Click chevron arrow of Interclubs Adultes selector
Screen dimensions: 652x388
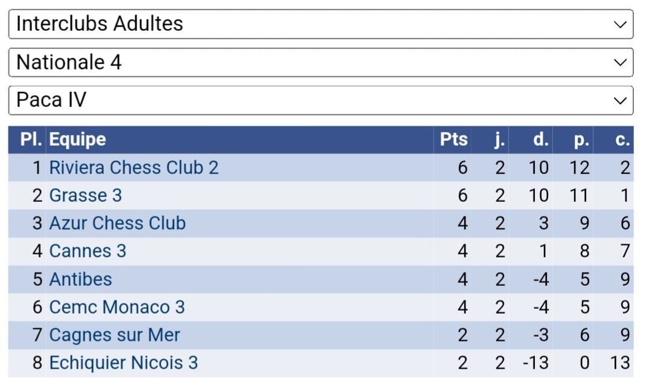tap(619, 24)
